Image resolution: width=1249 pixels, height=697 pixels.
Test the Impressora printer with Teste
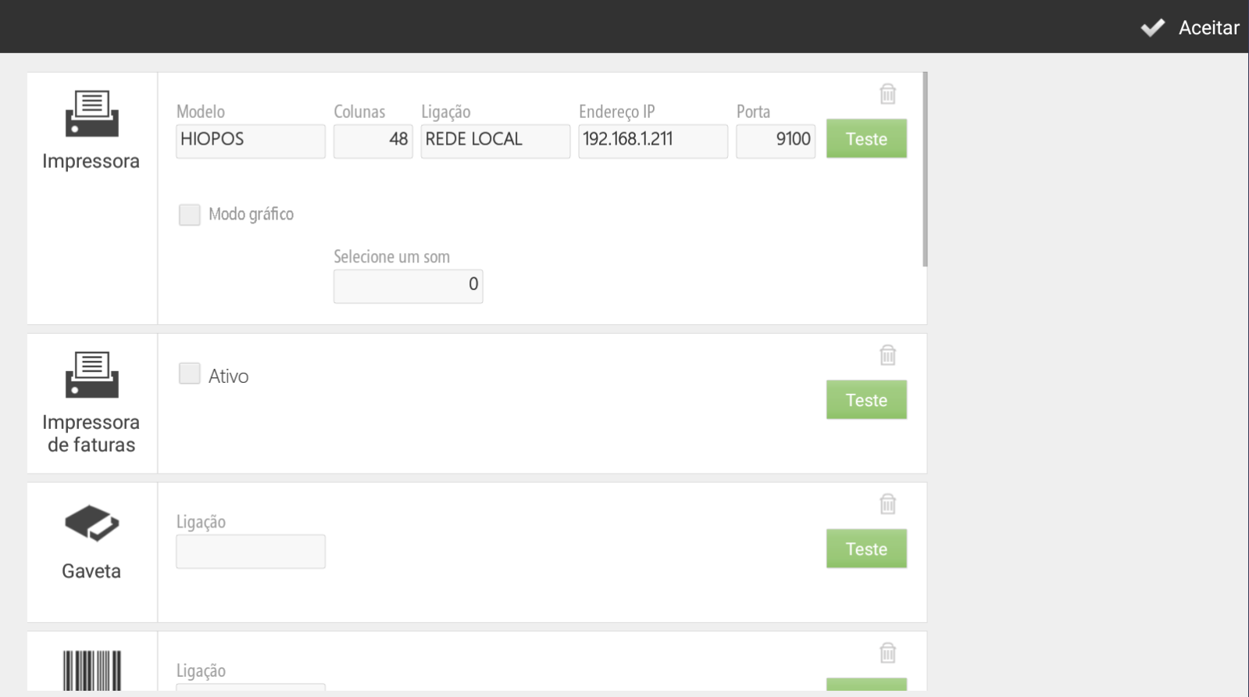coord(866,138)
